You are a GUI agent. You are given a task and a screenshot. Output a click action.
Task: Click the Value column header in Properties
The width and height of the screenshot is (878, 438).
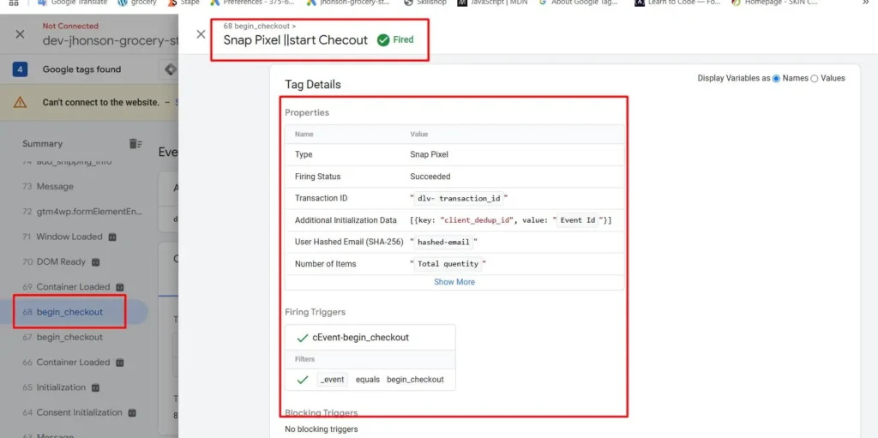click(418, 135)
